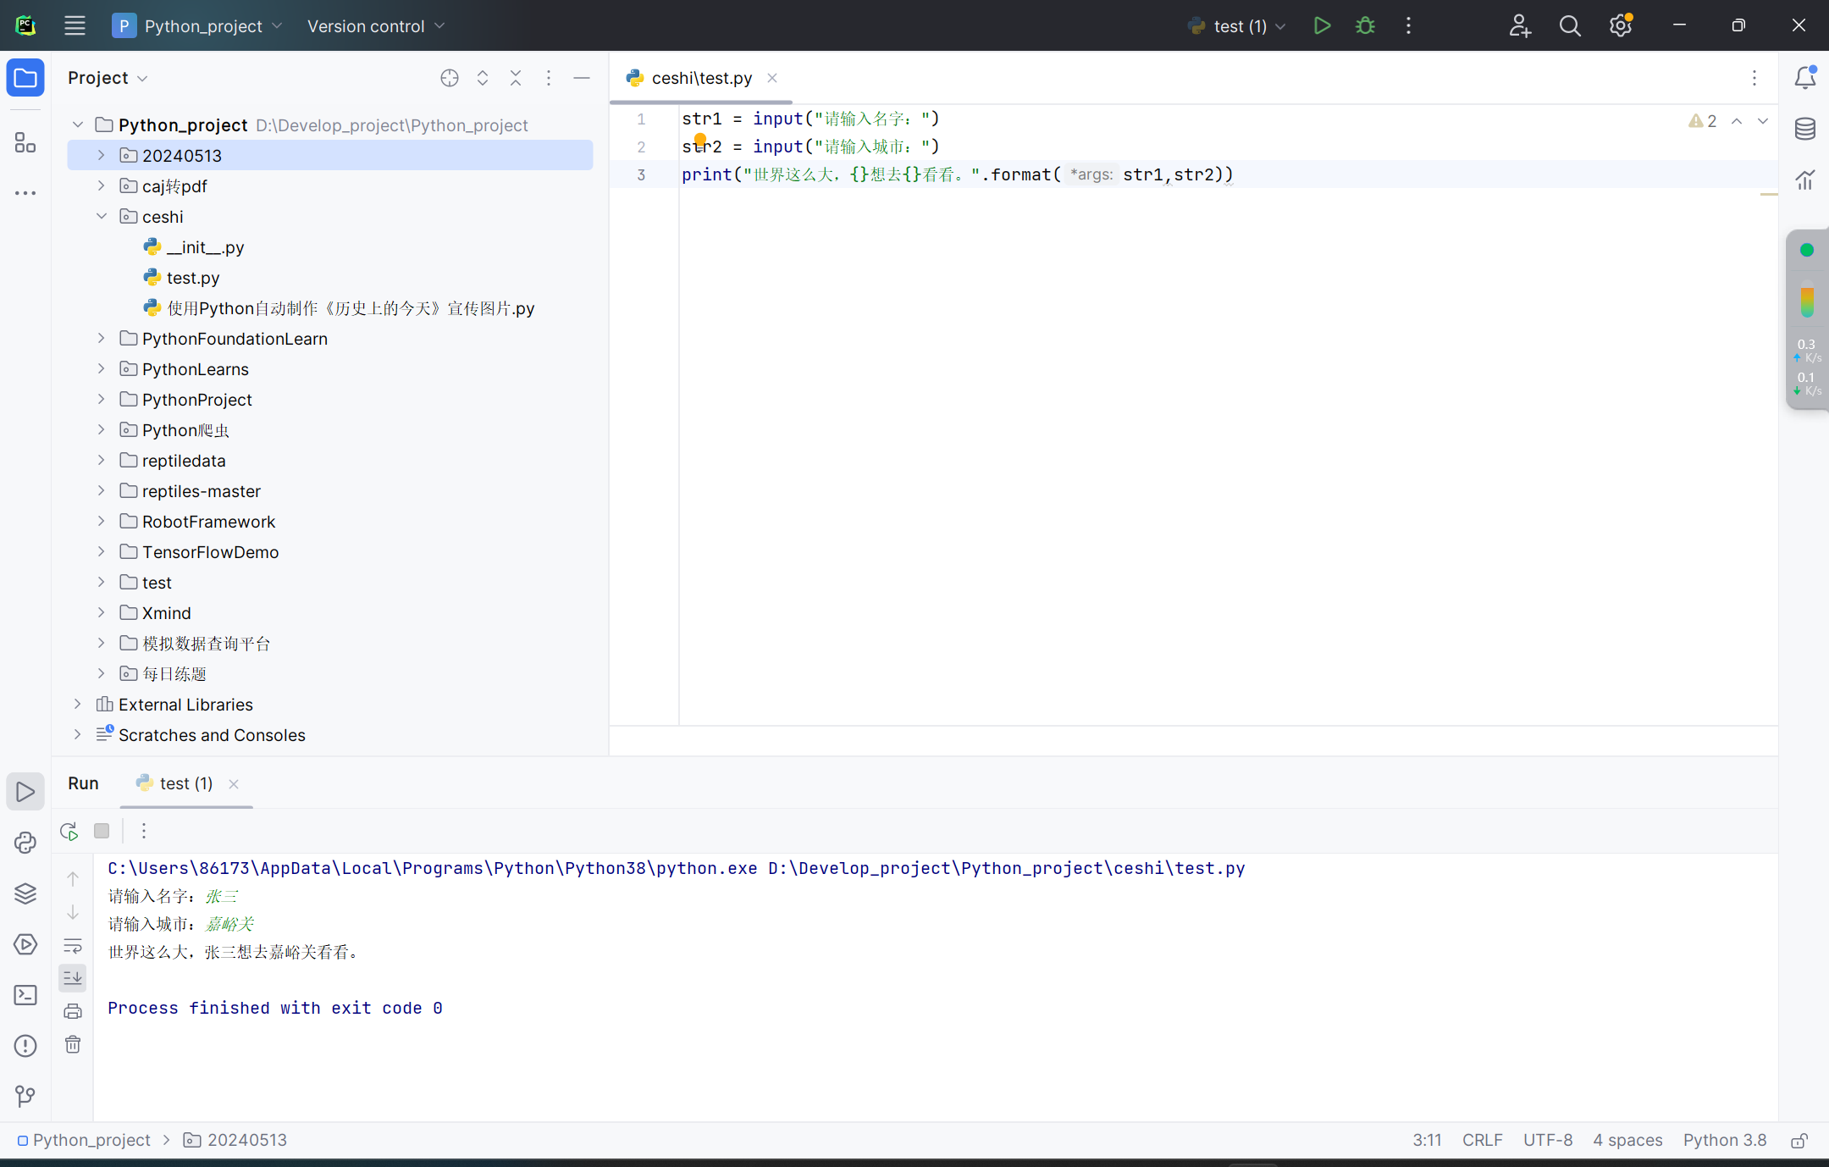
Task: Change CRLF line separator in status bar
Action: point(1482,1140)
